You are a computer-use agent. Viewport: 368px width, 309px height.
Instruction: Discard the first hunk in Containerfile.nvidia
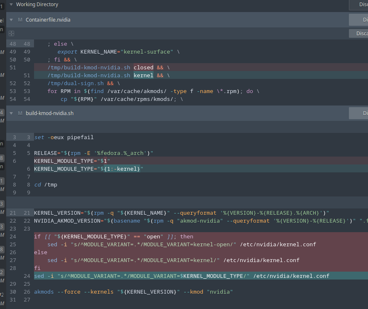[359, 34]
